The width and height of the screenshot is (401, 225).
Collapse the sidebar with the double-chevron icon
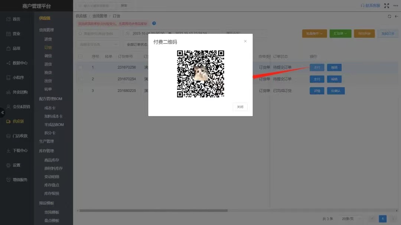(3, 112)
